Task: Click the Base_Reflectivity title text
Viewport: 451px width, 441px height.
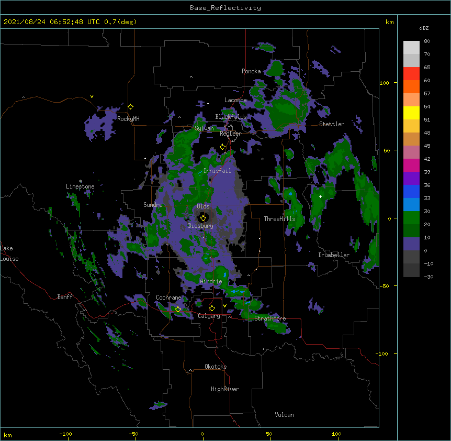Action: click(225, 8)
